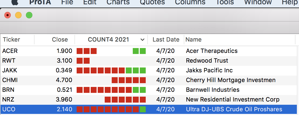Select the UCO ticker cell

coord(9,109)
